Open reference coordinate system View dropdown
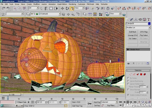The image size is (152, 108). click(83, 8)
